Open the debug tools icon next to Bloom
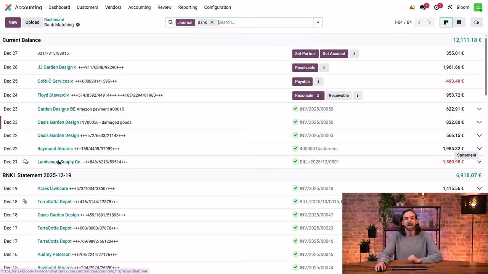The width and height of the screenshot is (488, 274). click(x=450, y=7)
